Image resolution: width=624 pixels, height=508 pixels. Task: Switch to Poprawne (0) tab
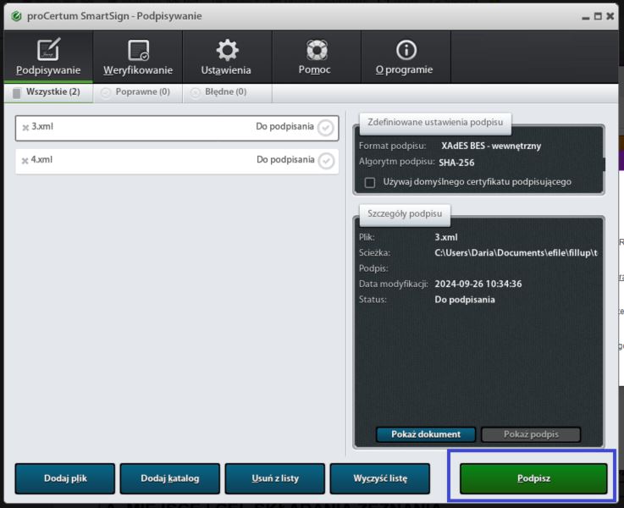138,92
